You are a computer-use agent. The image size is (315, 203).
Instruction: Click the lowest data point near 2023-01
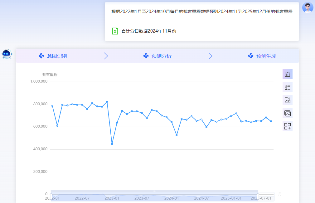(112, 144)
